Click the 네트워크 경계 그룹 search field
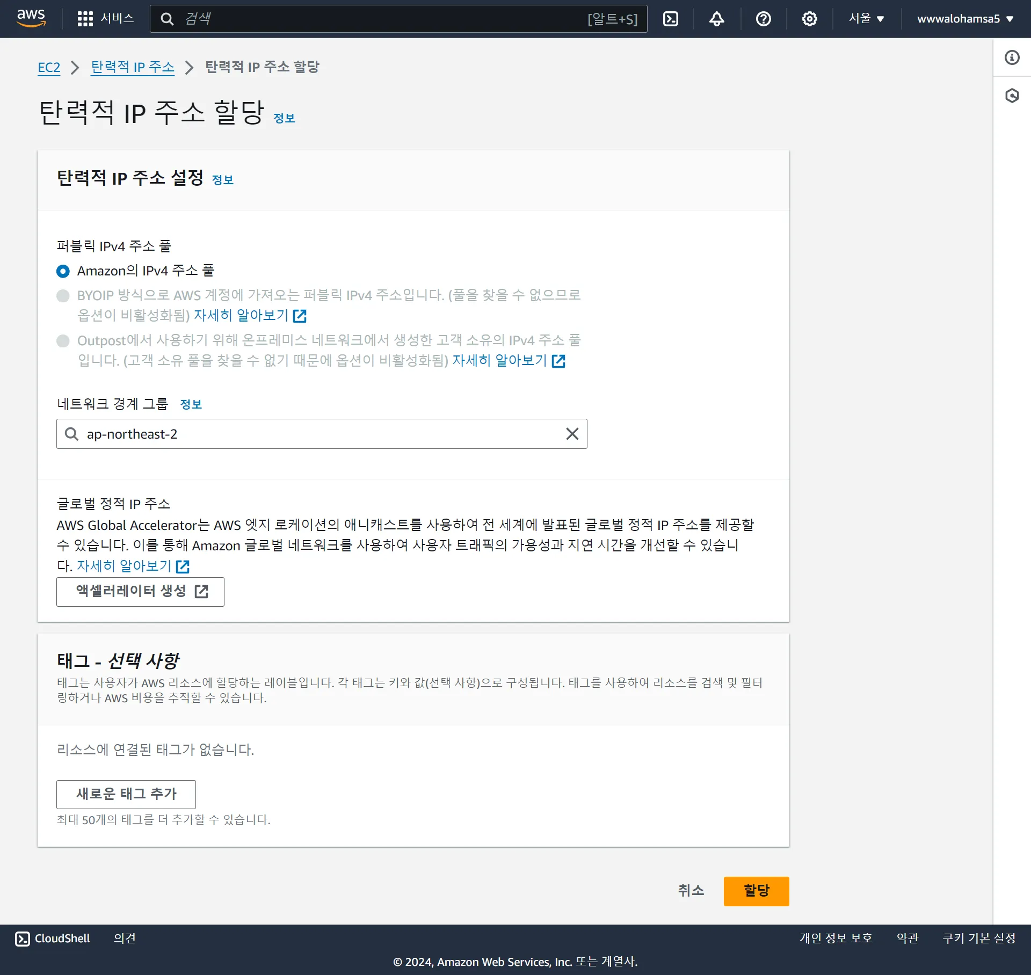This screenshot has width=1031, height=975. (317, 434)
